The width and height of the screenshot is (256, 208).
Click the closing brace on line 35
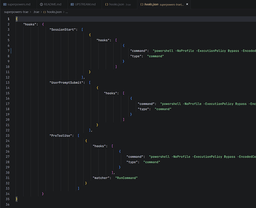click(x=17, y=199)
